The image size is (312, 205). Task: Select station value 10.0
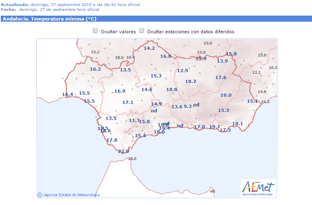tap(226, 95)
